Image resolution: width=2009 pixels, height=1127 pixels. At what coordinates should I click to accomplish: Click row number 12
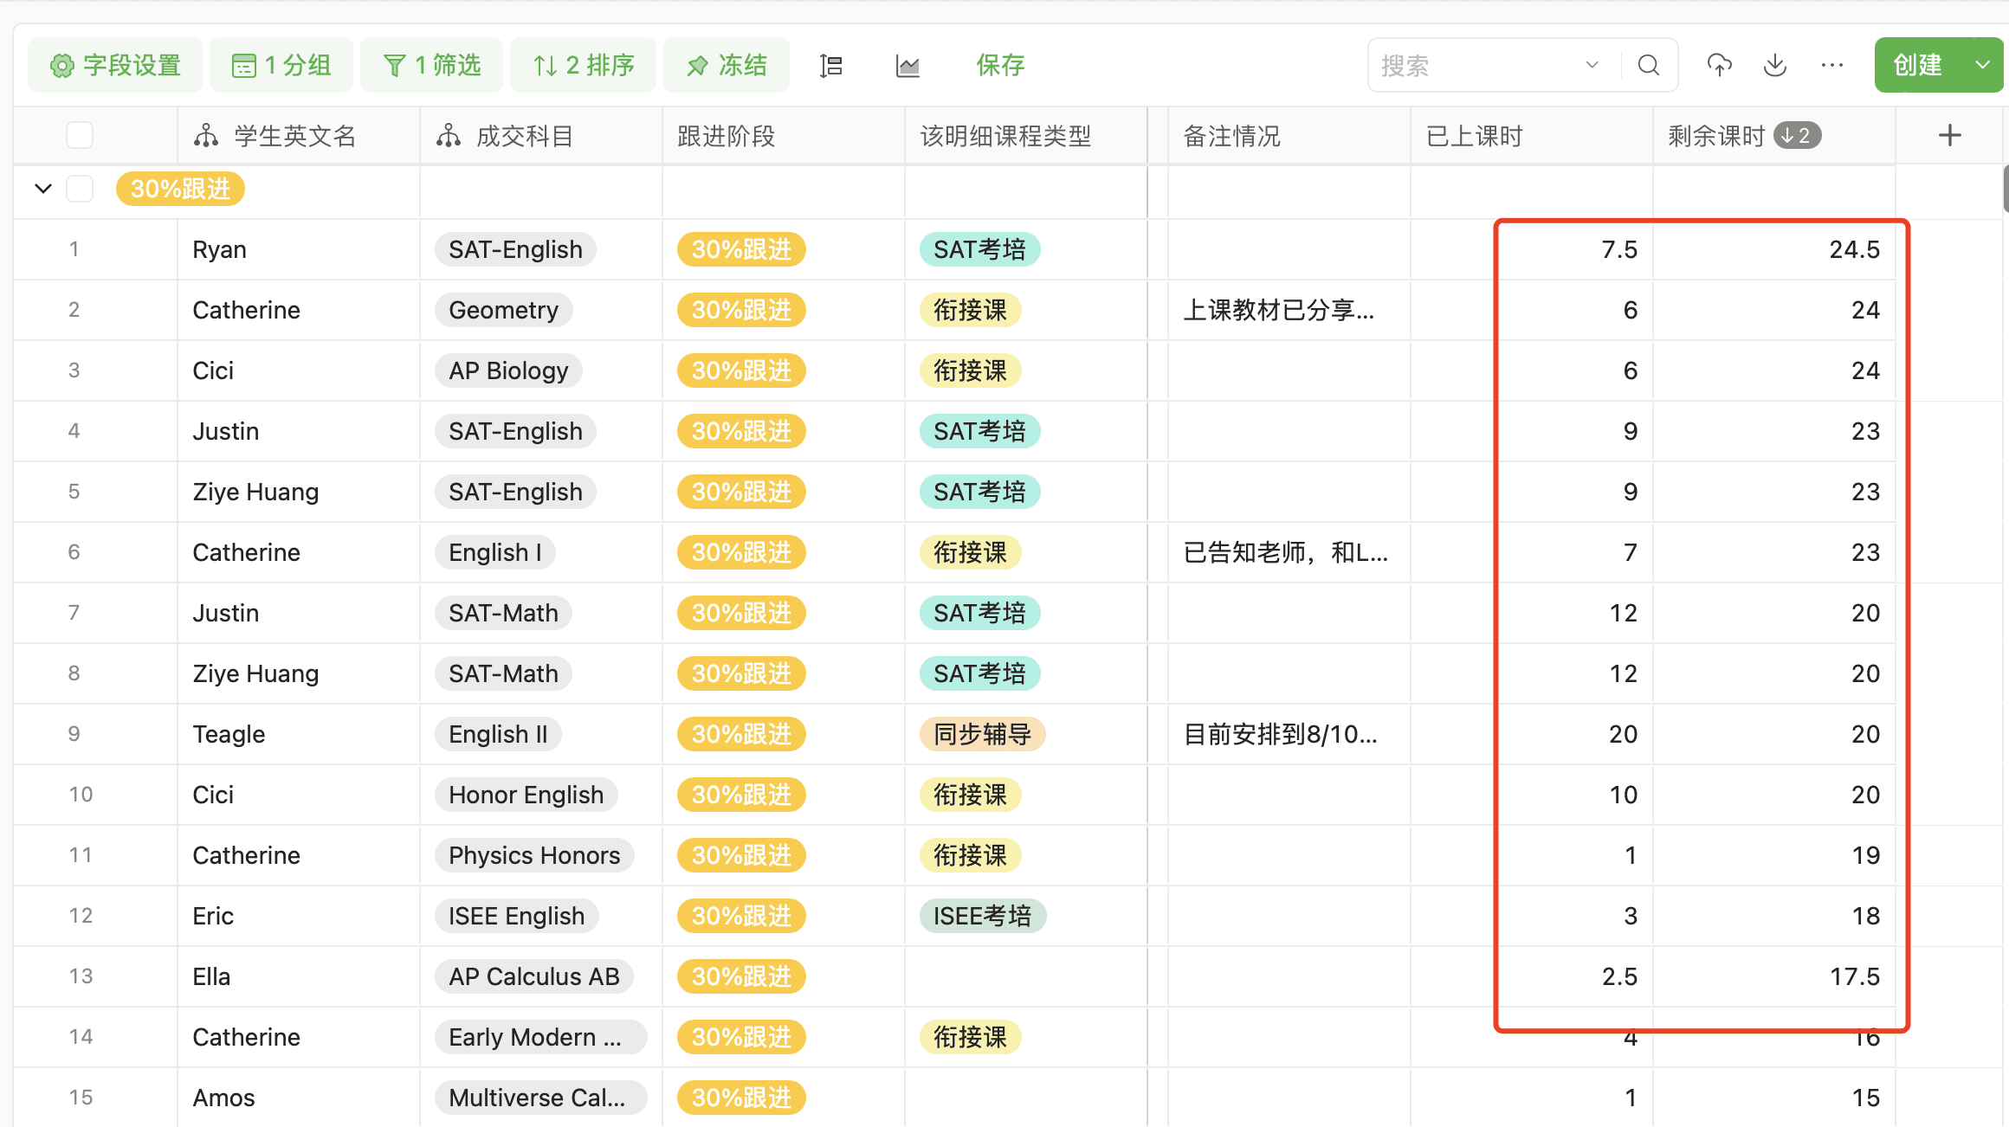click(81, 916)
